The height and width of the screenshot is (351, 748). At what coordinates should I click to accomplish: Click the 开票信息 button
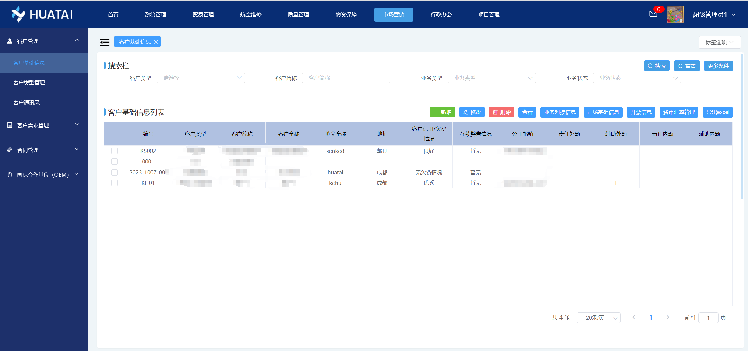point(641,112)
